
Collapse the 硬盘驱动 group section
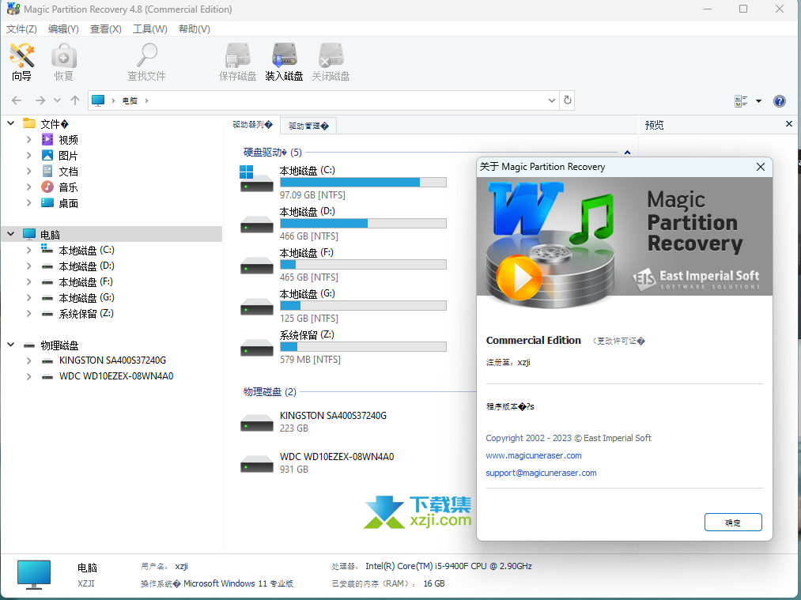[627, 152]
